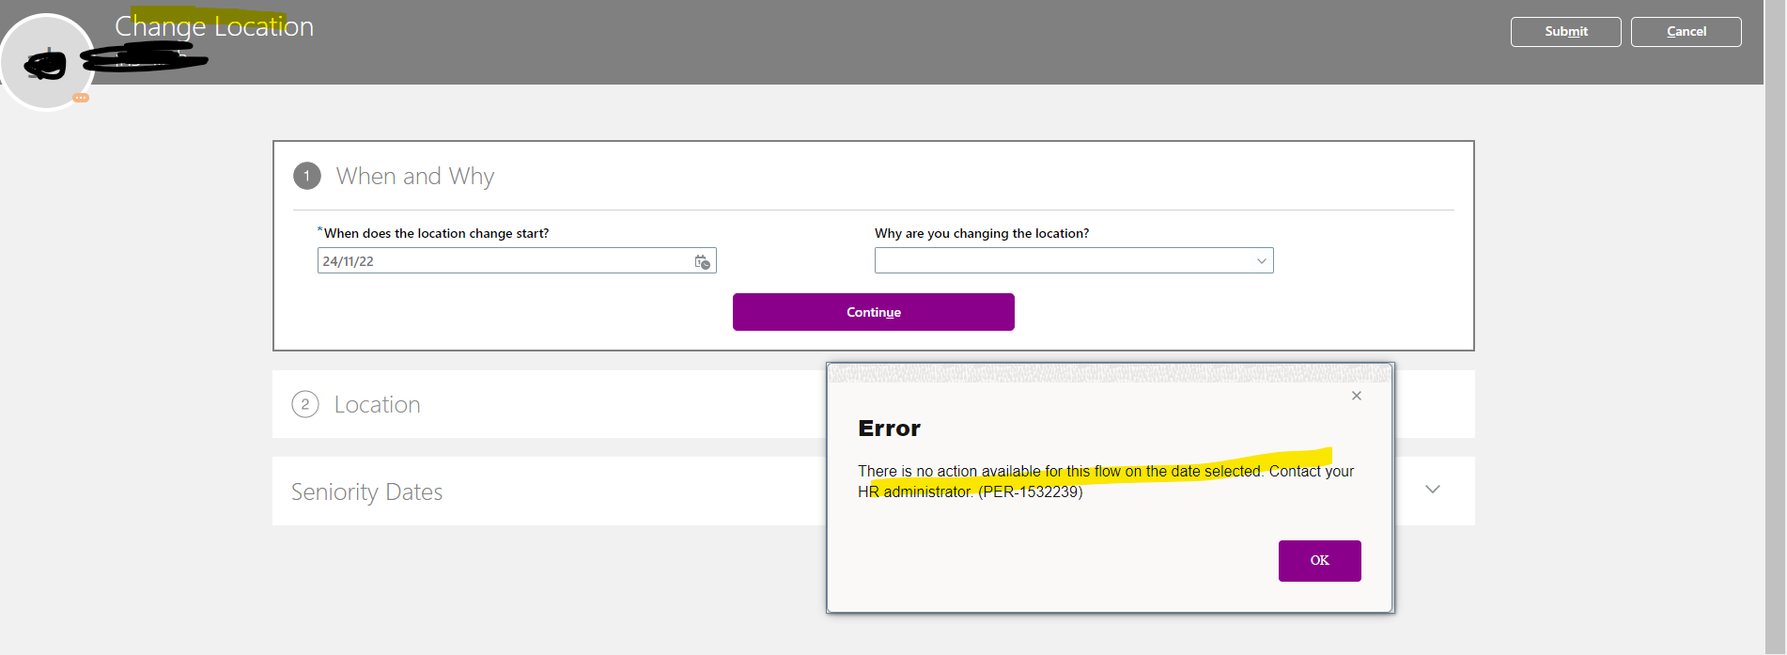This screenshot has width=1787, height=655.
Task: Click the Seniority Dates section title
Action: 366,491
